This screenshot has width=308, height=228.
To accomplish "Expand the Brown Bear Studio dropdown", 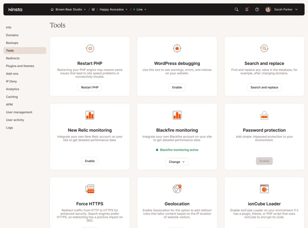I will tap(85, 9).
